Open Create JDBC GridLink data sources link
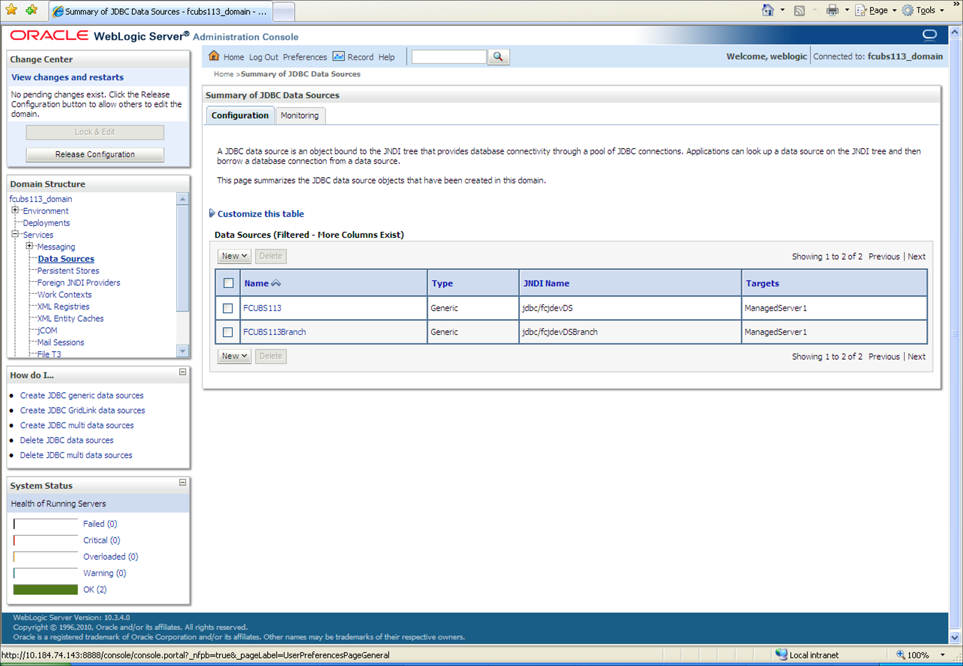 [x=82, y=411]
